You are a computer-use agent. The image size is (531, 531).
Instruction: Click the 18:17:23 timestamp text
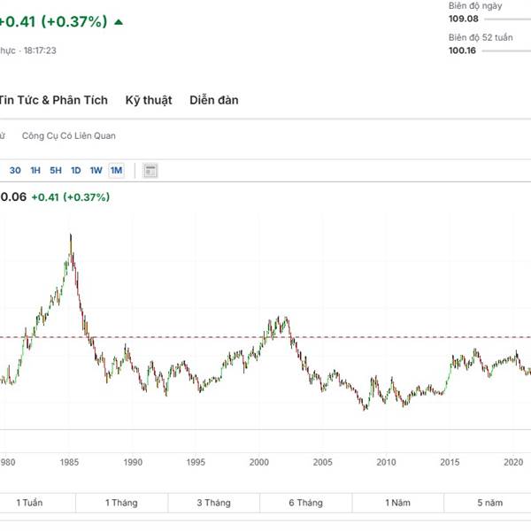[40, 50]
